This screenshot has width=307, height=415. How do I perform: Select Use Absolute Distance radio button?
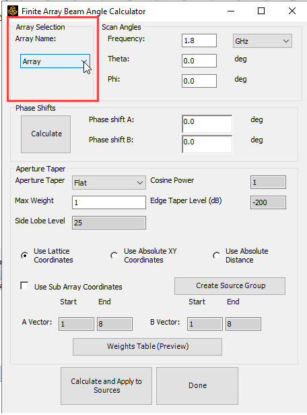[x=217, y=255]
